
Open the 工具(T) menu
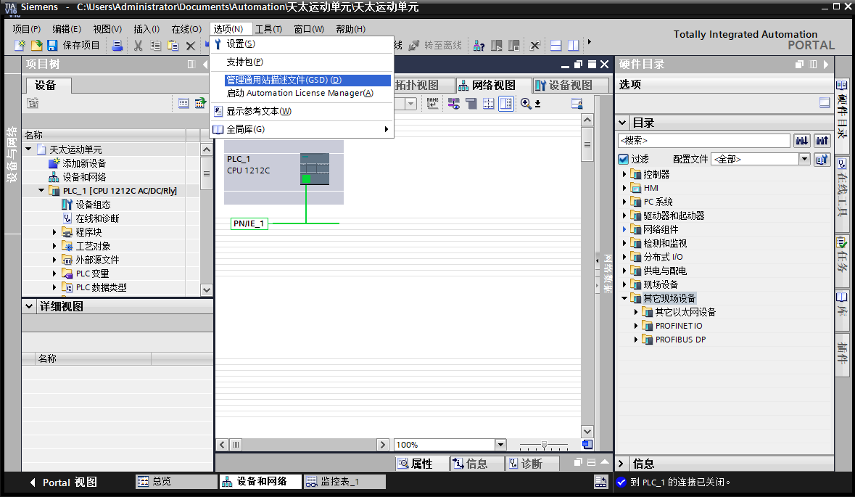click(x=268, y=29)
